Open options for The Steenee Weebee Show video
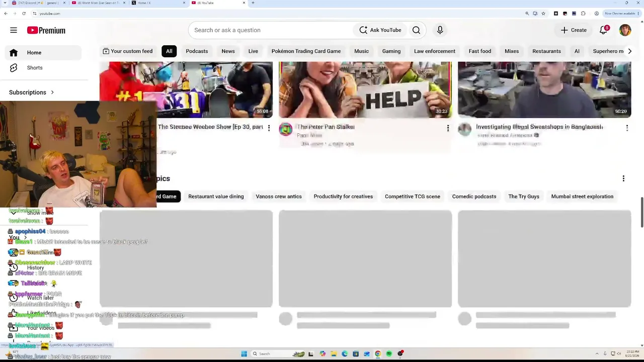Image resolution: width=644 pixels, height=362 pixels. (269, 128)
